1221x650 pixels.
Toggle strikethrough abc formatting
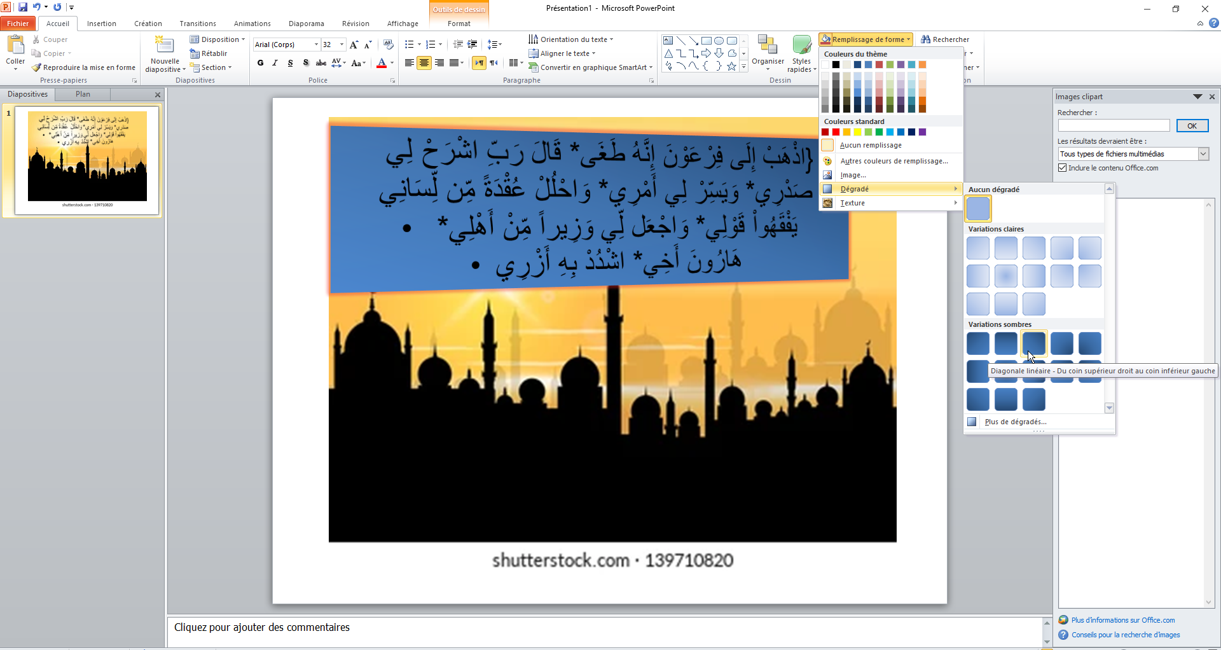click(x=321, y=63)
